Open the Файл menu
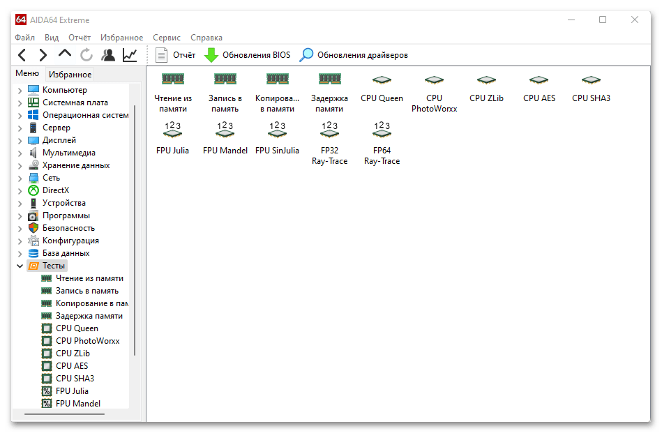 (24, 38)
